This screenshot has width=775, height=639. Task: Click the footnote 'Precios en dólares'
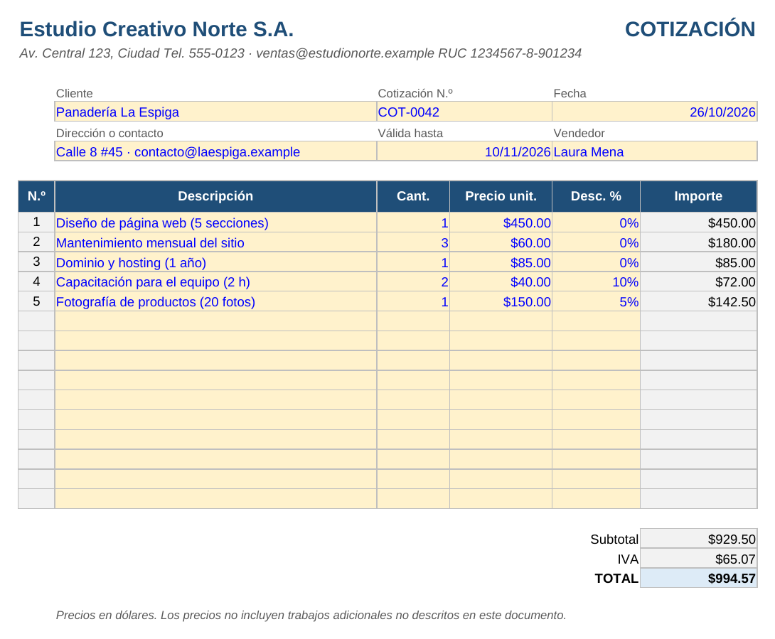311,616
